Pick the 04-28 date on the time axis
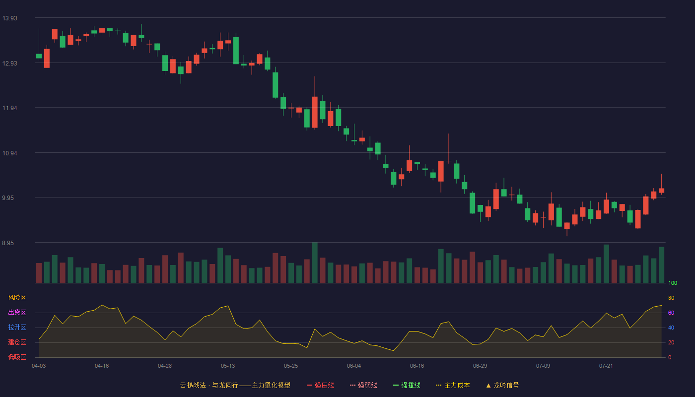This screenshot has height=397, width=695. pos(165,366)
